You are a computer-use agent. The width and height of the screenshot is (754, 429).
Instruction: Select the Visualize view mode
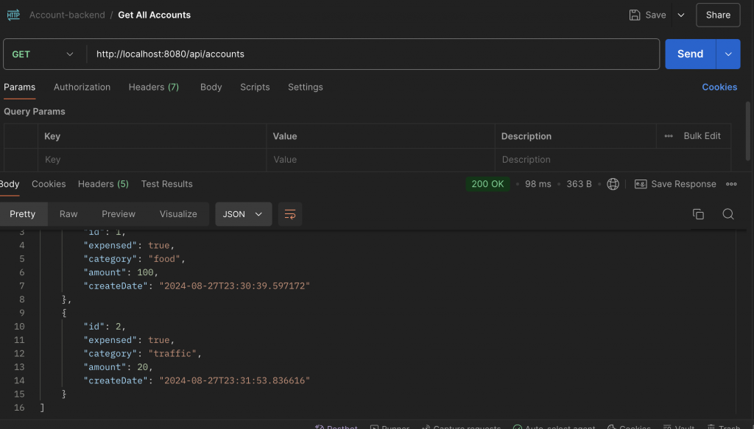coord(178,214)
